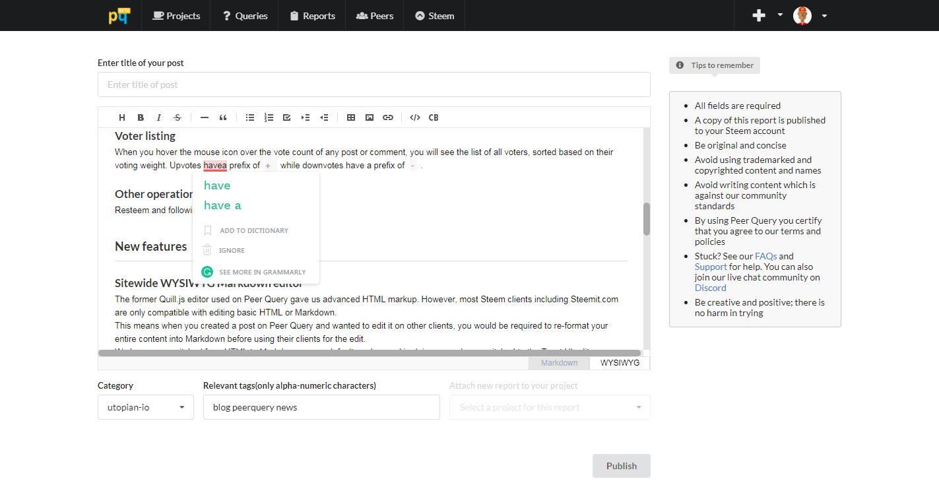Click the user avatar in top bar
Viewport: 939px width, 489px height.
pos(802,16)
